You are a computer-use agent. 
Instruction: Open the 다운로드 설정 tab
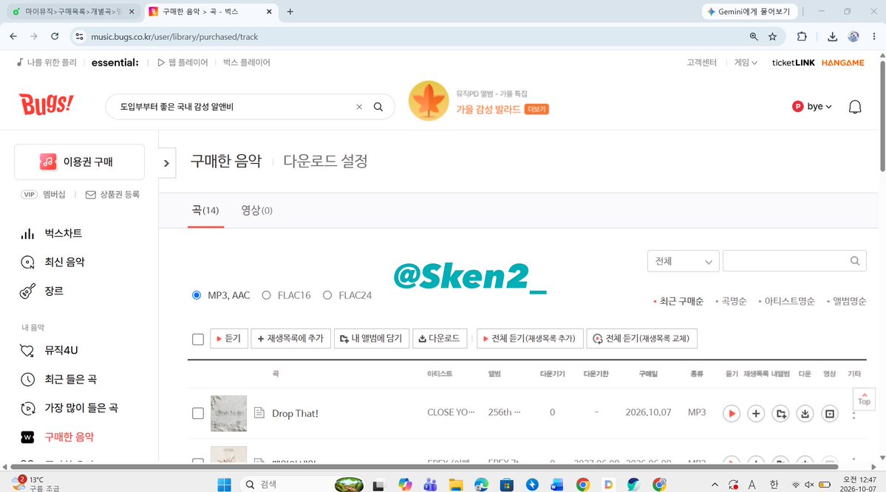tap(325, 162)
